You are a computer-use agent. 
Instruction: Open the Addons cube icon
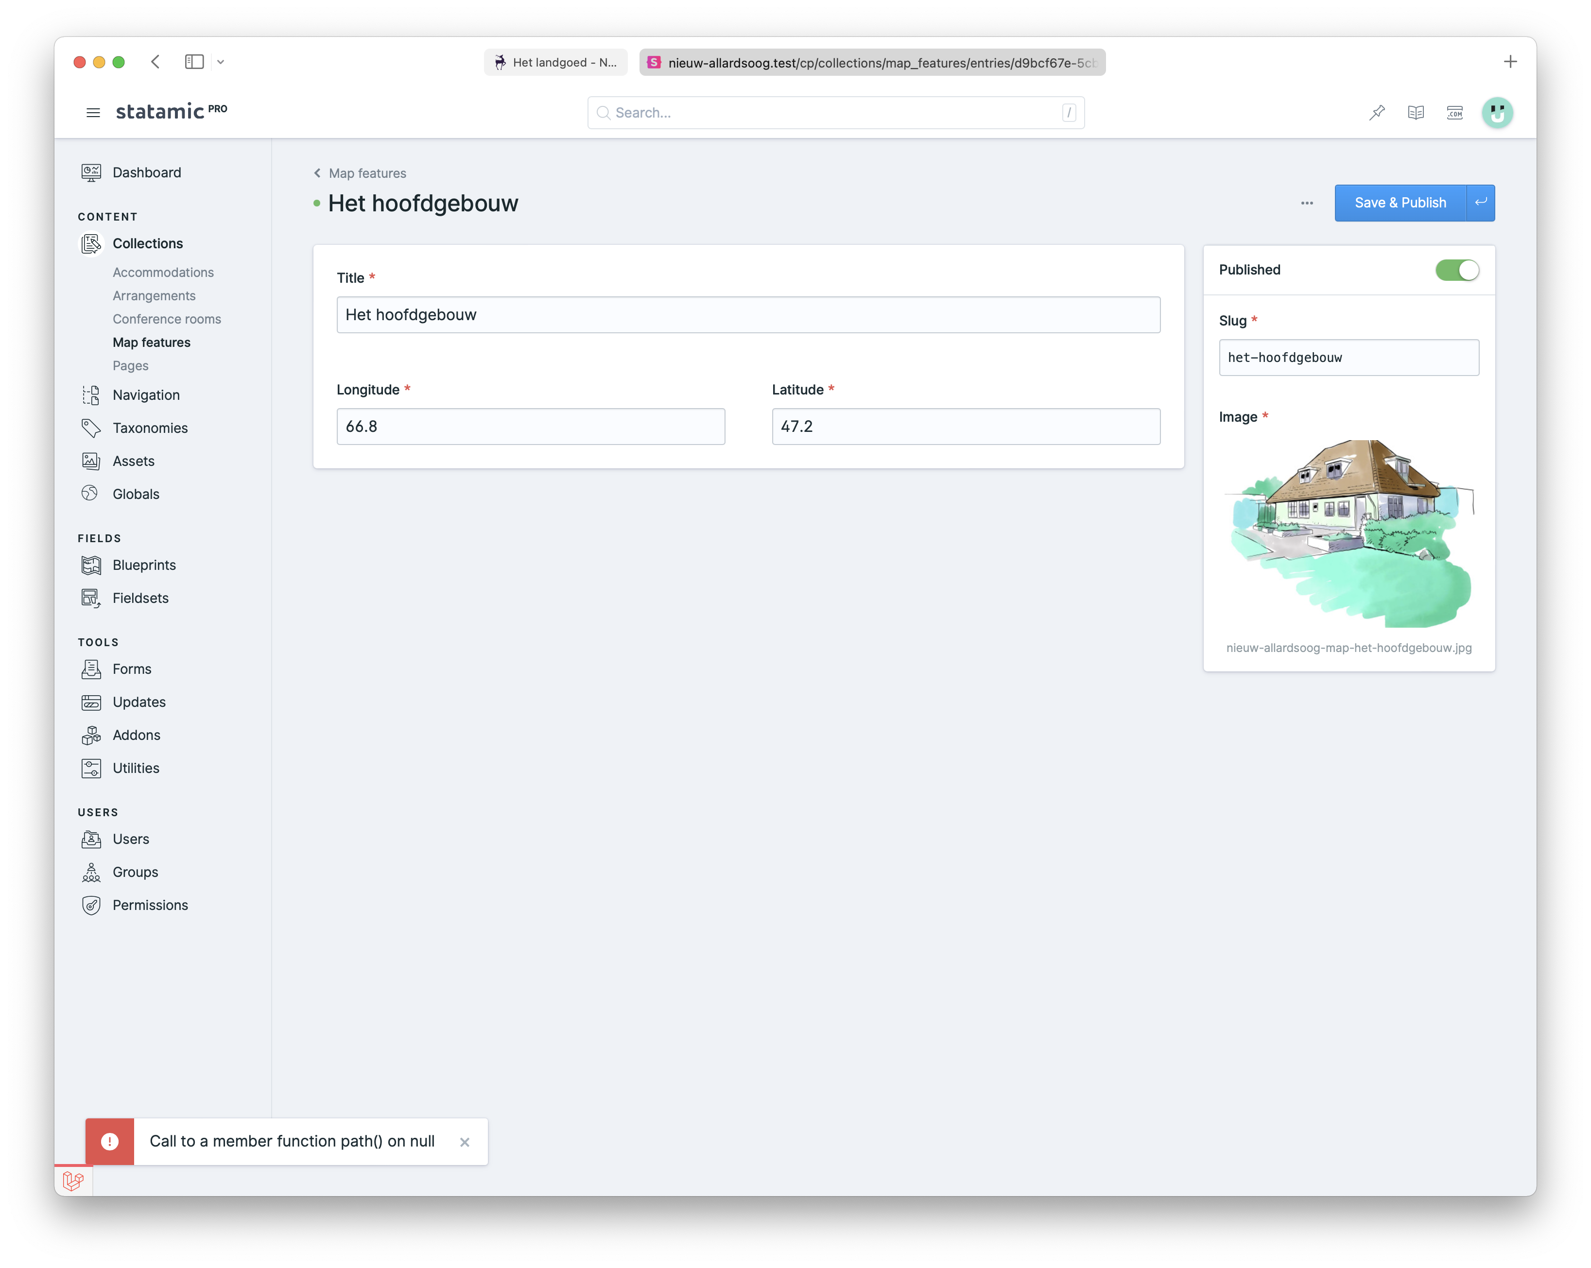pos(91,735)
